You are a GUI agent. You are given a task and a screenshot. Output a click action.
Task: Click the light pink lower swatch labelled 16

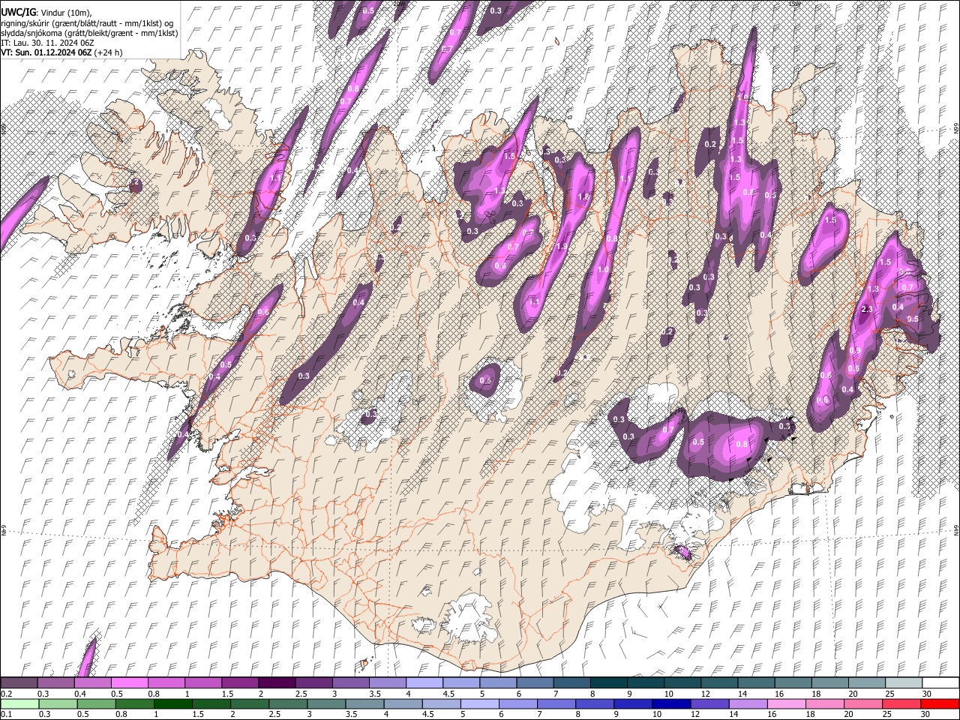(x=787, y=704)
